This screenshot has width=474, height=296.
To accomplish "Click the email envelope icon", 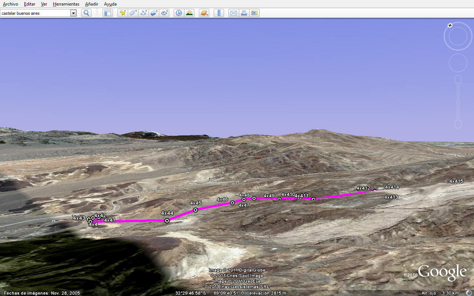I will (x=233, y=13).
